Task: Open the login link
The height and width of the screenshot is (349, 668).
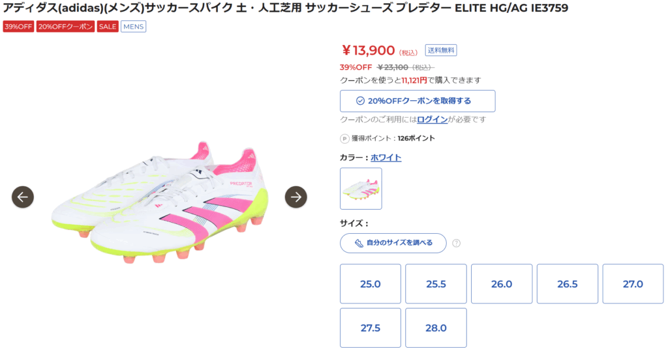Action: click(433, 120)
